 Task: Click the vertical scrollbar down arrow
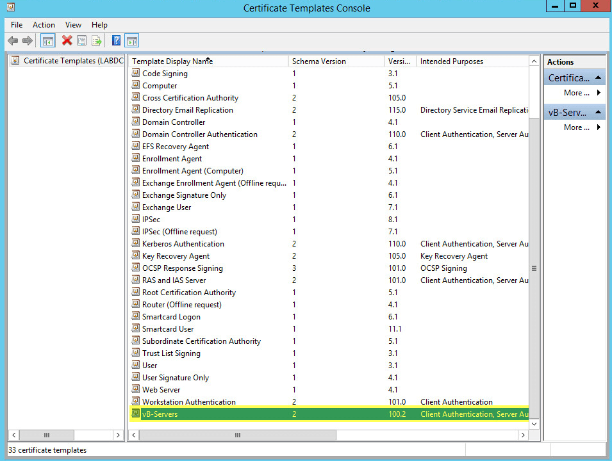point(534,424)
